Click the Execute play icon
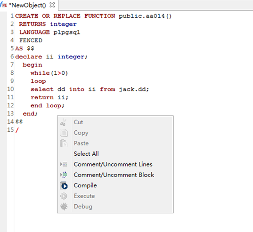Screen dimensions: 253x232 [64, 196]
